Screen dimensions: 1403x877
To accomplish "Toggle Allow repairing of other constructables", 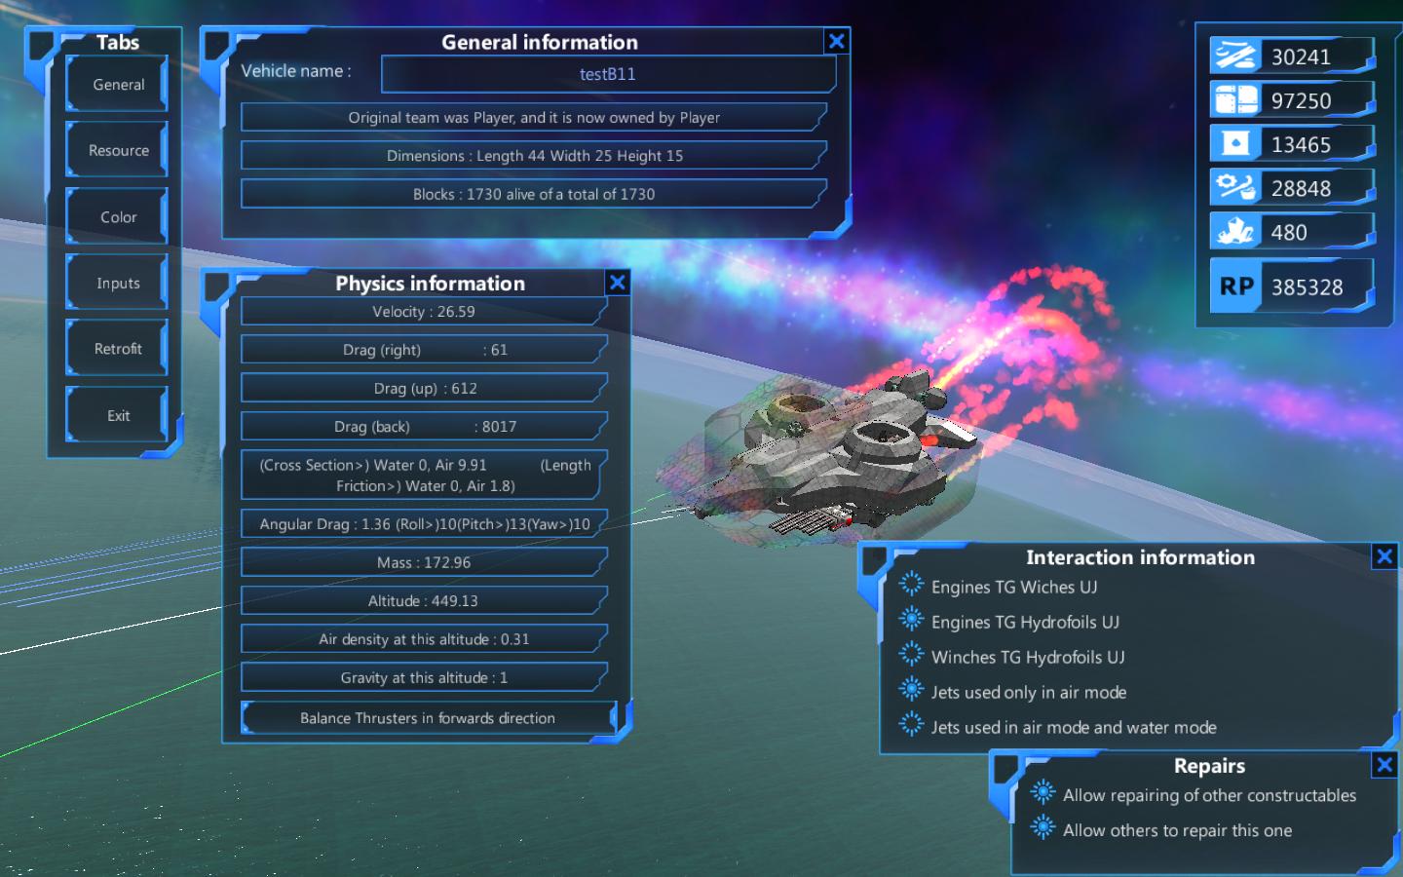I will (1195, 795).
